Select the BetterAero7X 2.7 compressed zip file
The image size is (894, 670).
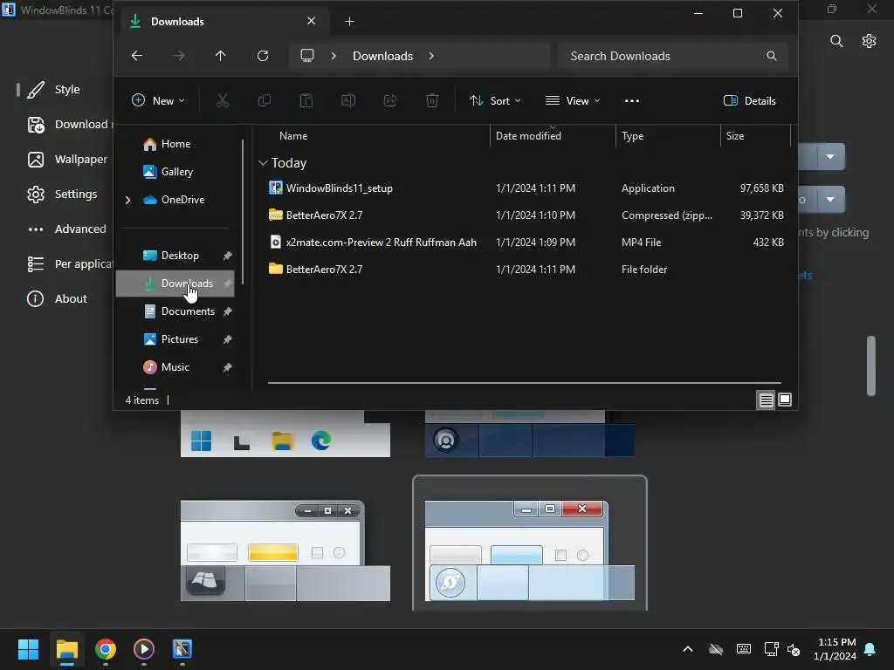526,215
